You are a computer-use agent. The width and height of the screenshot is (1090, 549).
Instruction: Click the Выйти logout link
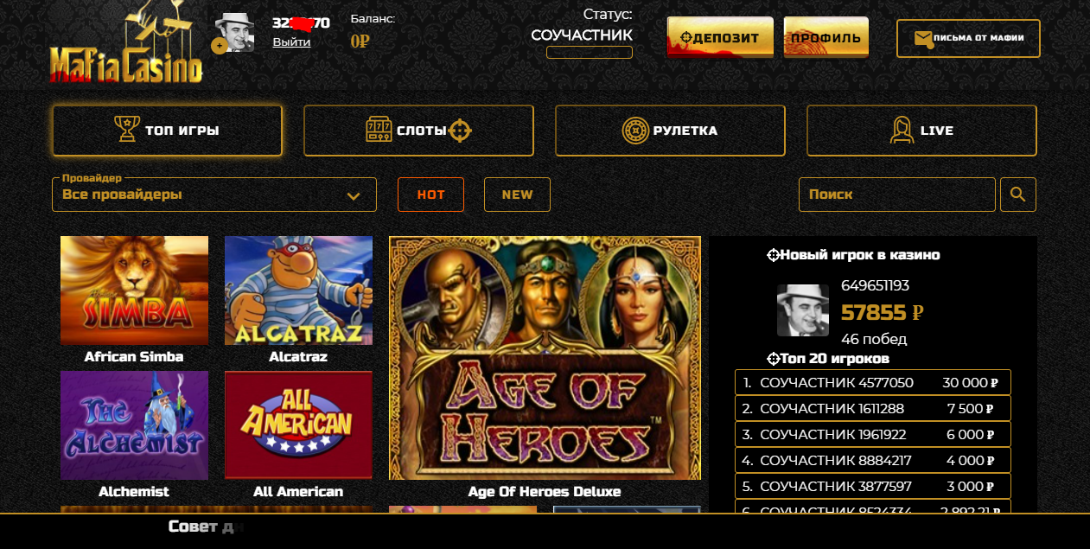291,41
